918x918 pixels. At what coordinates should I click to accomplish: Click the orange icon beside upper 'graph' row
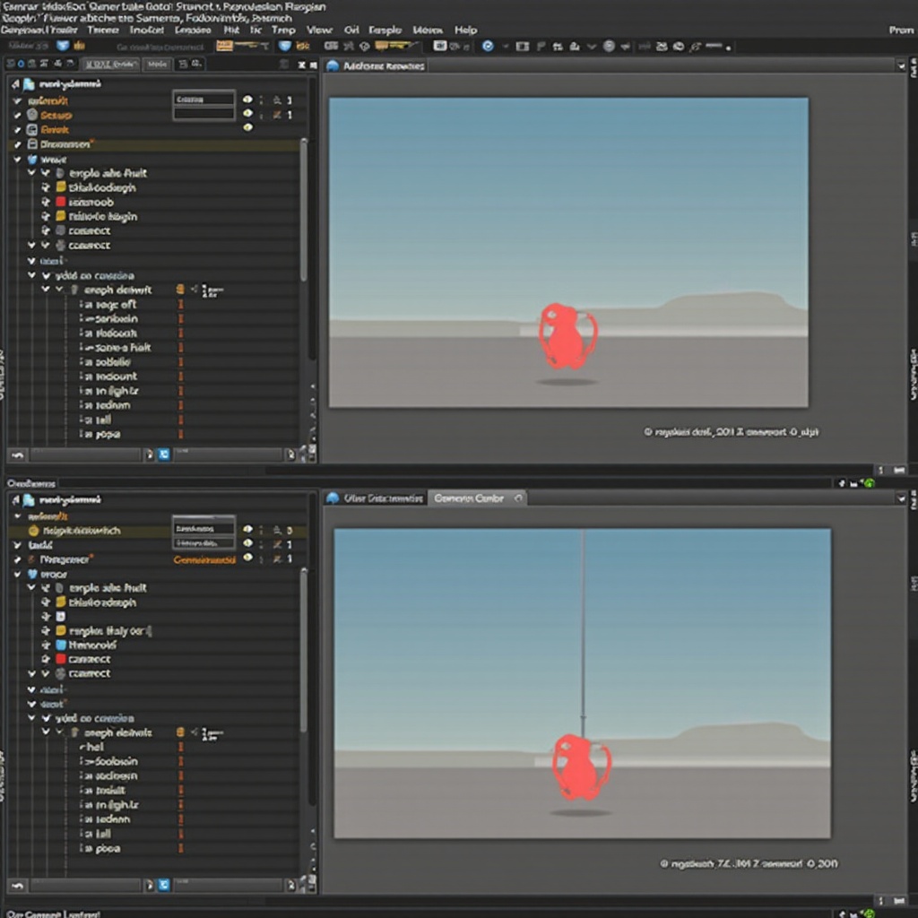click(x=180, y=290)
